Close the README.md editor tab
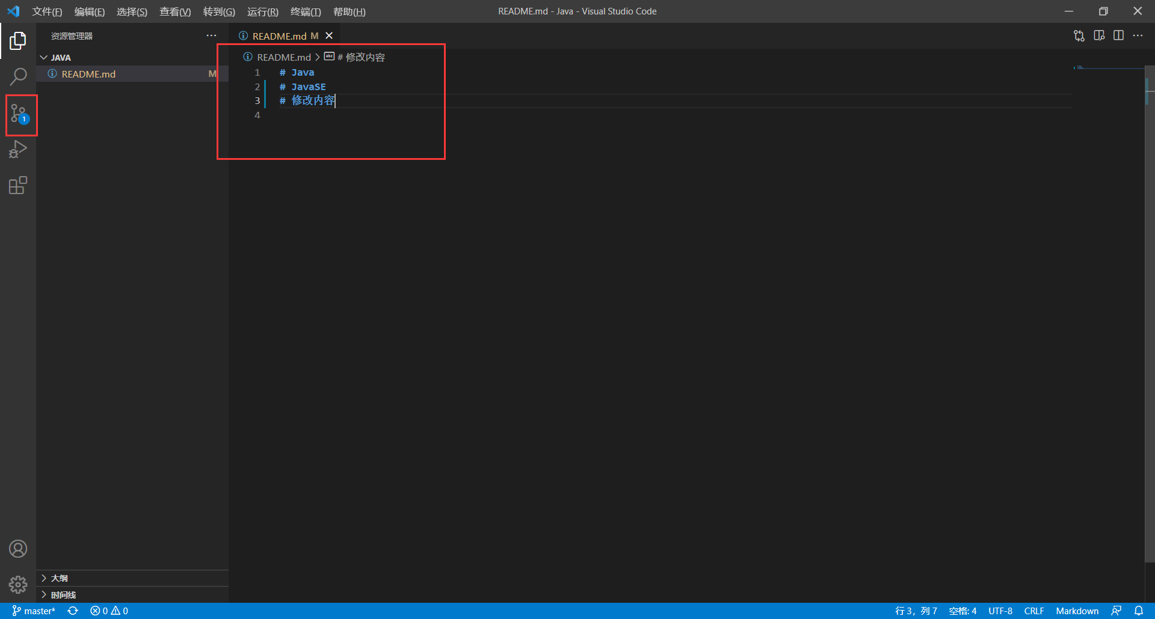Image resolution: width=1155 pixels, height=619 pixels. 329,36
